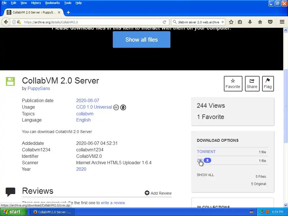
Task: Open the History menu
Action: pyautogui.click(x=36, y=3)
